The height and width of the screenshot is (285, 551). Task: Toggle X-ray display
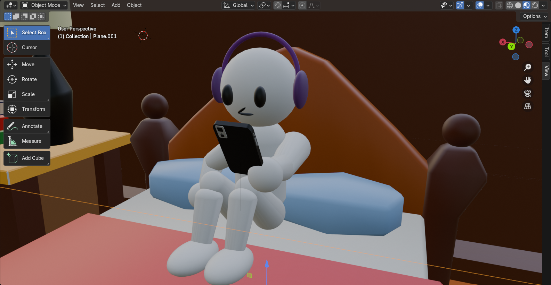(499, 5)
